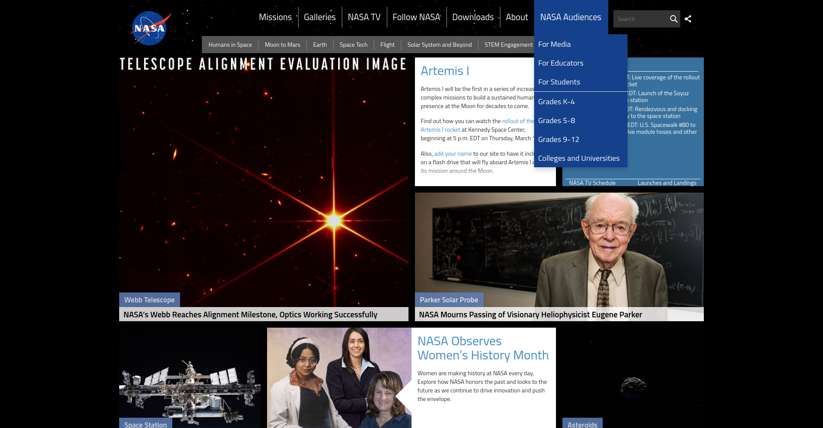Go to Solar System and Beyond topic
823x428 pixels.
point(439,45)
